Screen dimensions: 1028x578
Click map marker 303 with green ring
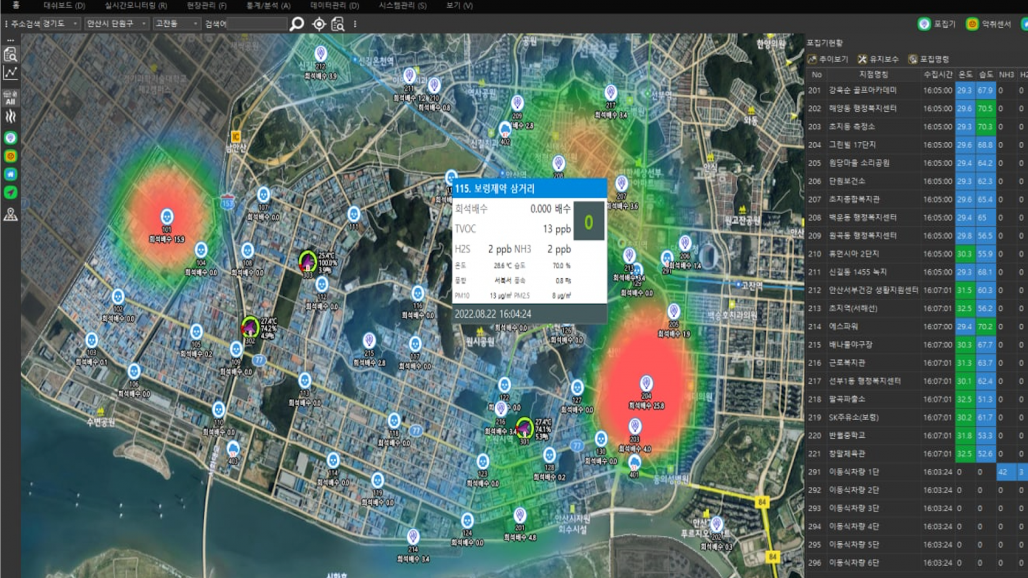click(x=307, y=262)
